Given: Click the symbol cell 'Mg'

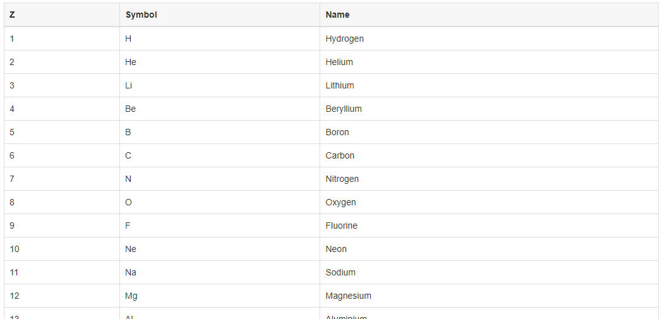Looking at the screenshot, I should 131,296.
